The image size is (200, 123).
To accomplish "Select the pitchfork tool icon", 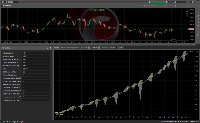I will tap(198, 22).
